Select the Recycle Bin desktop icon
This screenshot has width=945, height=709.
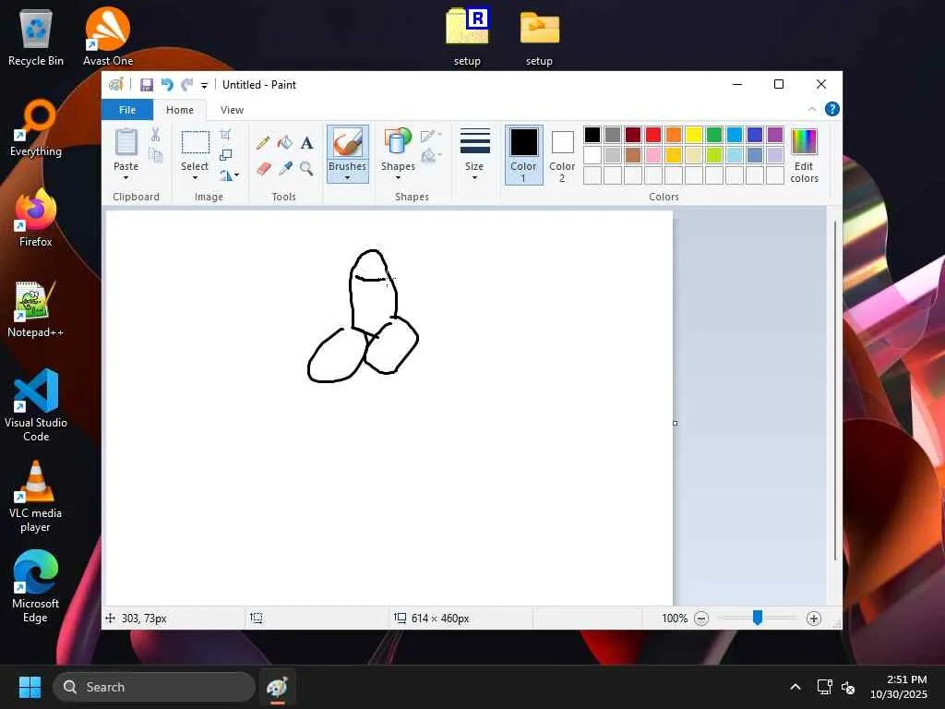pyautogui.click(x=36, y=37)
